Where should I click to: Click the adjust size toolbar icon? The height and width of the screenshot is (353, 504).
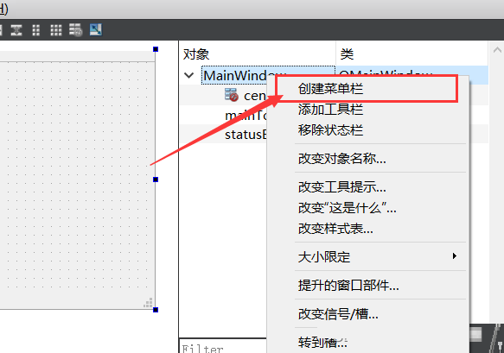click(96, 30)
